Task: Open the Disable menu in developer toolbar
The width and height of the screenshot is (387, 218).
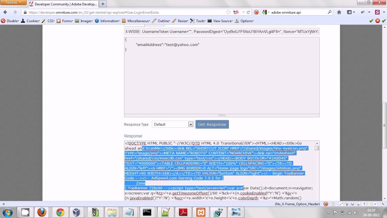Action: coord(10,21)
